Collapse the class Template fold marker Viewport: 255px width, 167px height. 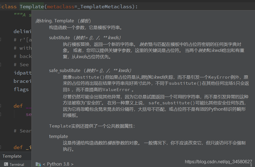click(x=1, y=7)
